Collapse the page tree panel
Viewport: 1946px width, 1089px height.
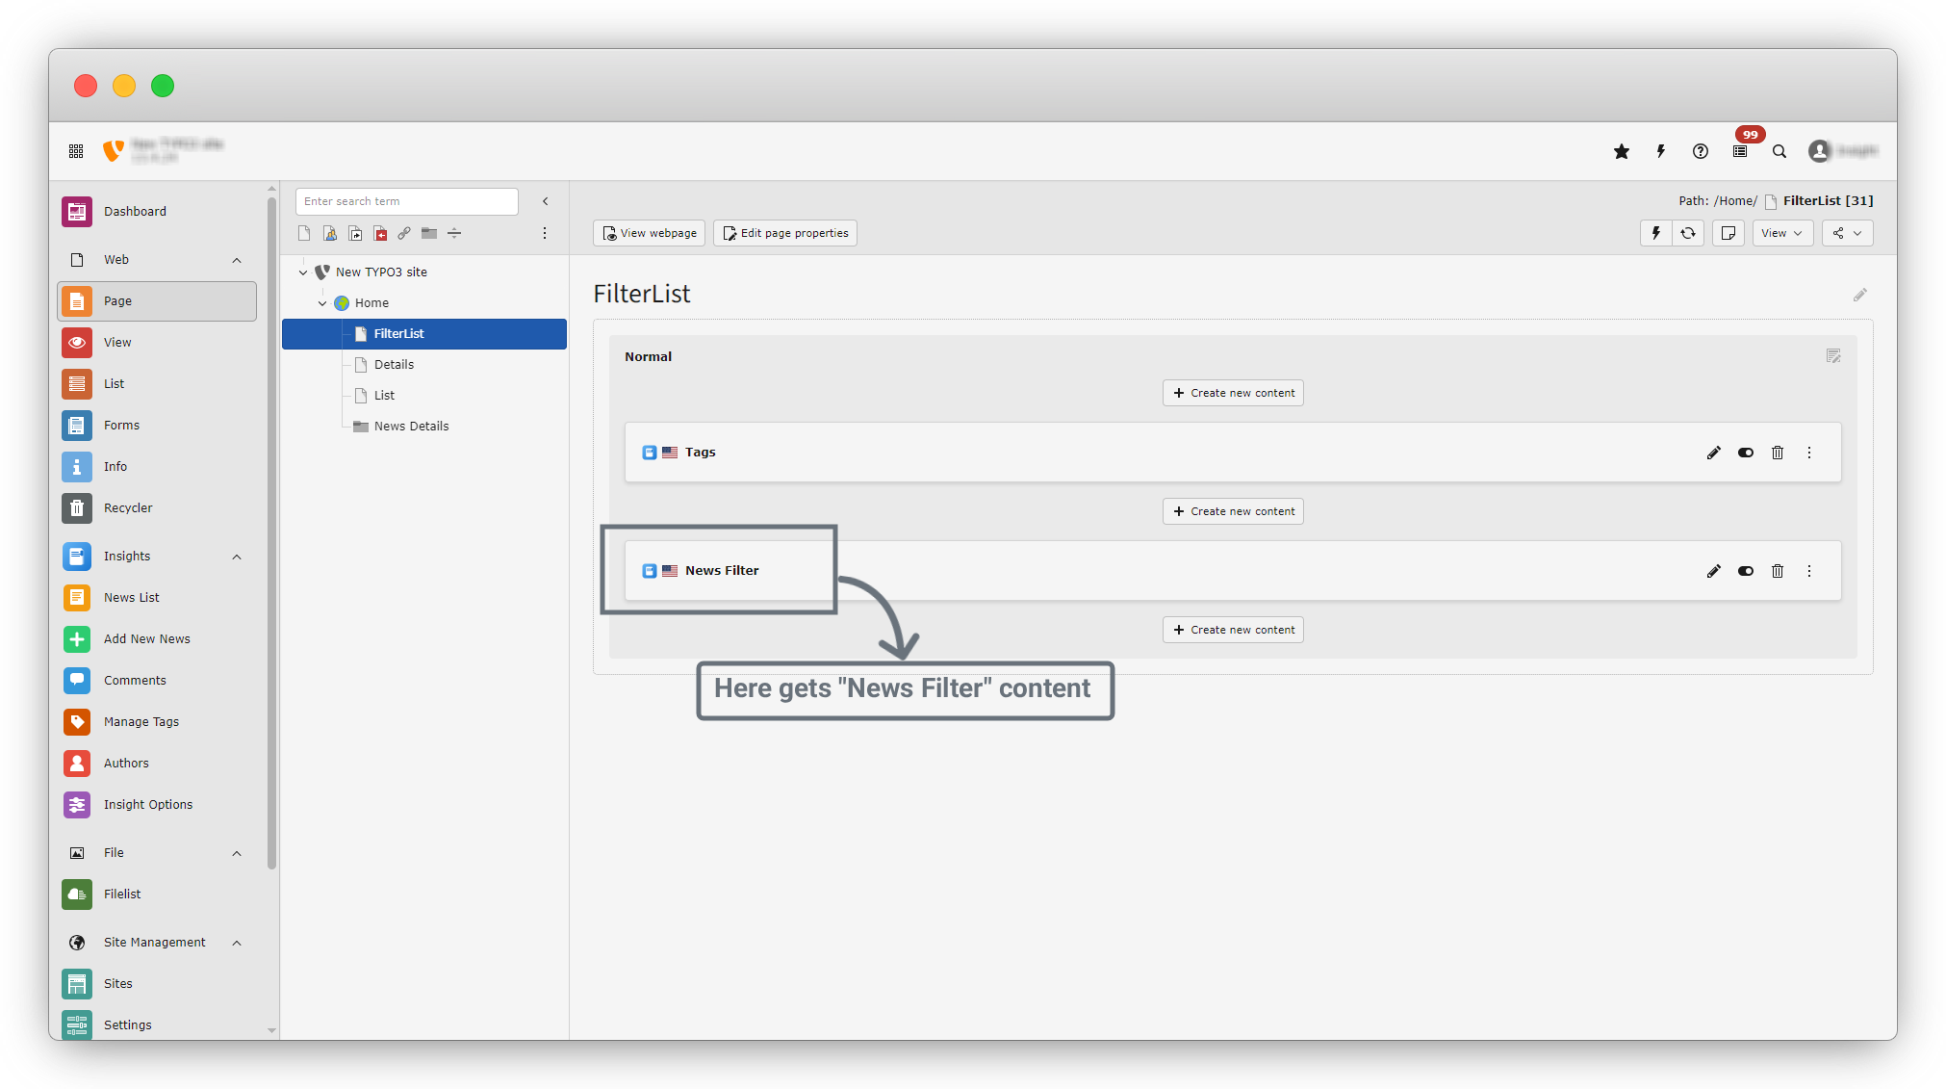pos(545,201)
